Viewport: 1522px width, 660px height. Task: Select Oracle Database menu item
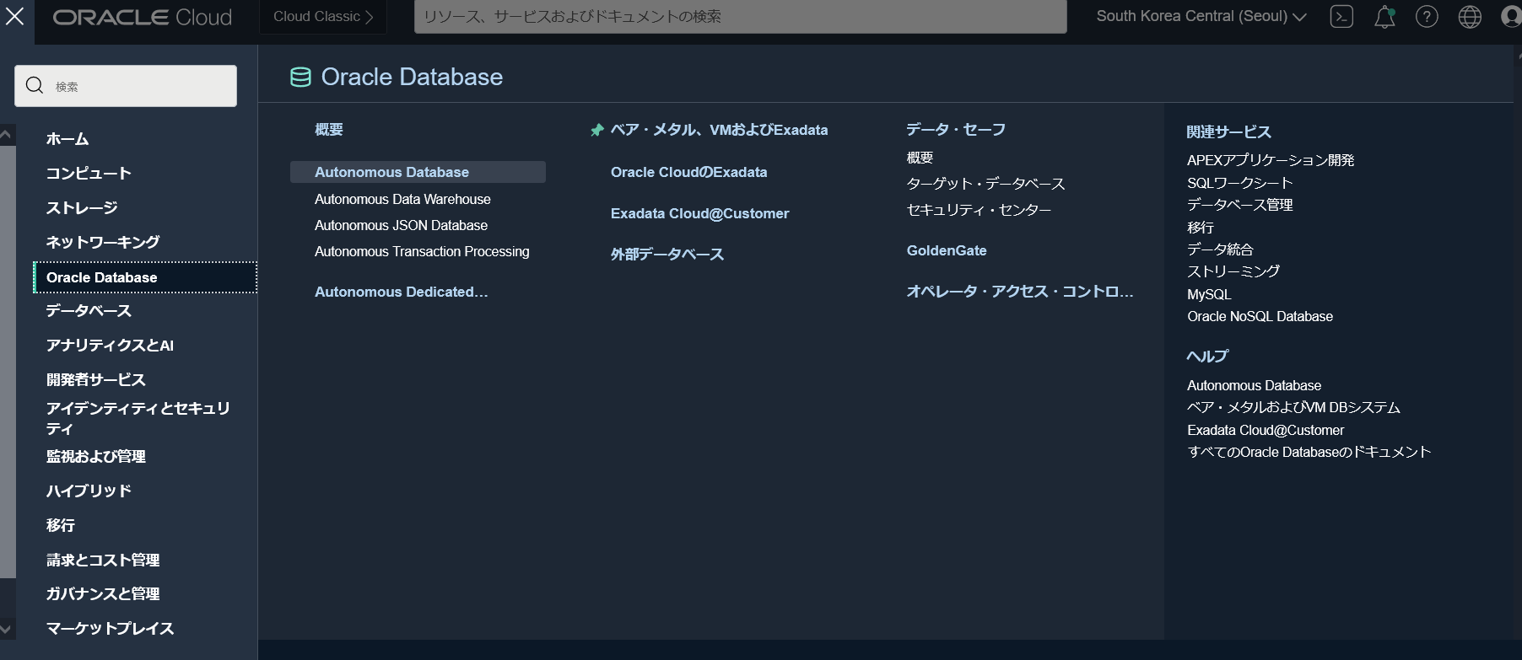[x=145, y=277]
